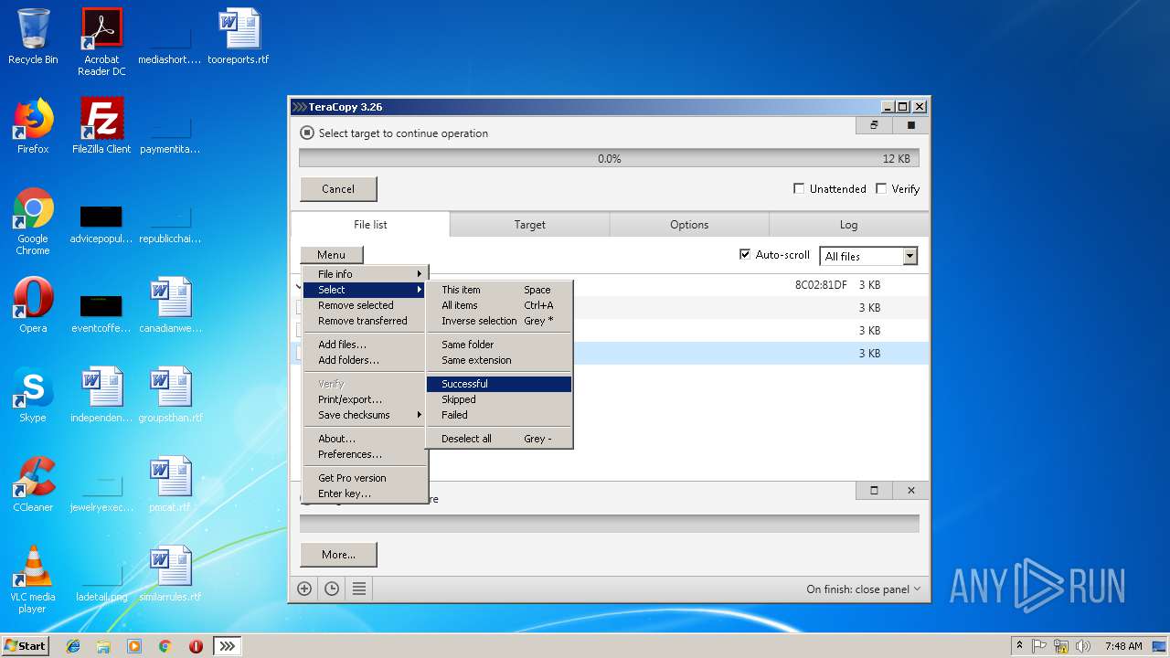Click the lower panel progress bar
The height and width of the screenshot is (658, 1170).
tap(609, 524)
